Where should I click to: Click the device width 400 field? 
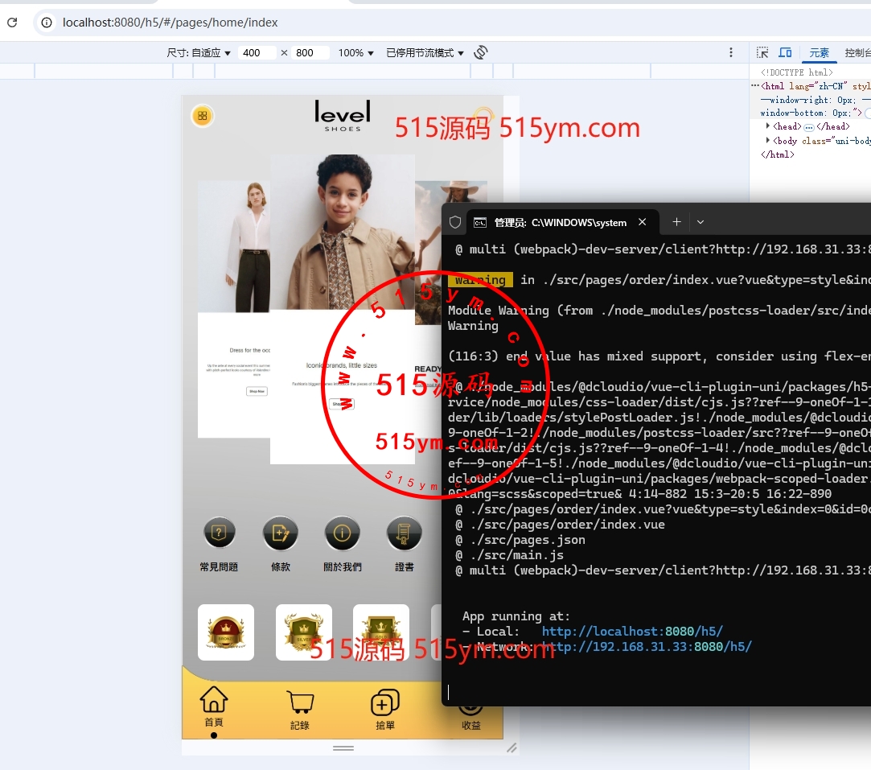257,53
